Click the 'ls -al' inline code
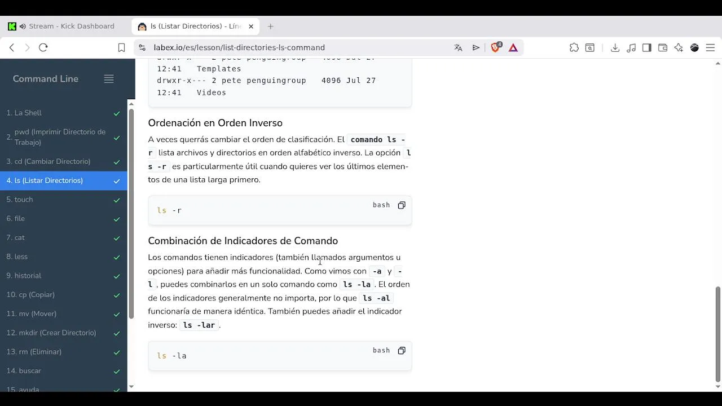The width and height of the screenshot is (722, 406). coord(376,298)
